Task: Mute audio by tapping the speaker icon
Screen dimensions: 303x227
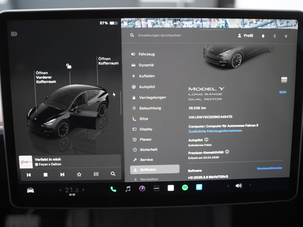Action: point(239,186)
